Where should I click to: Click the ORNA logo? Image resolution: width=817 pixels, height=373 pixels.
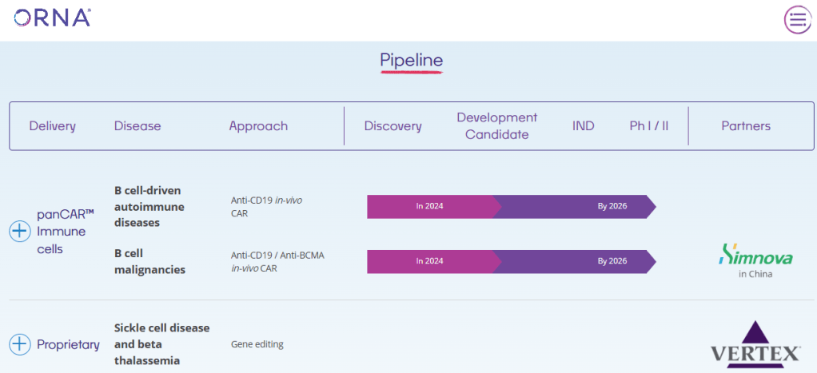click(53, 18)
